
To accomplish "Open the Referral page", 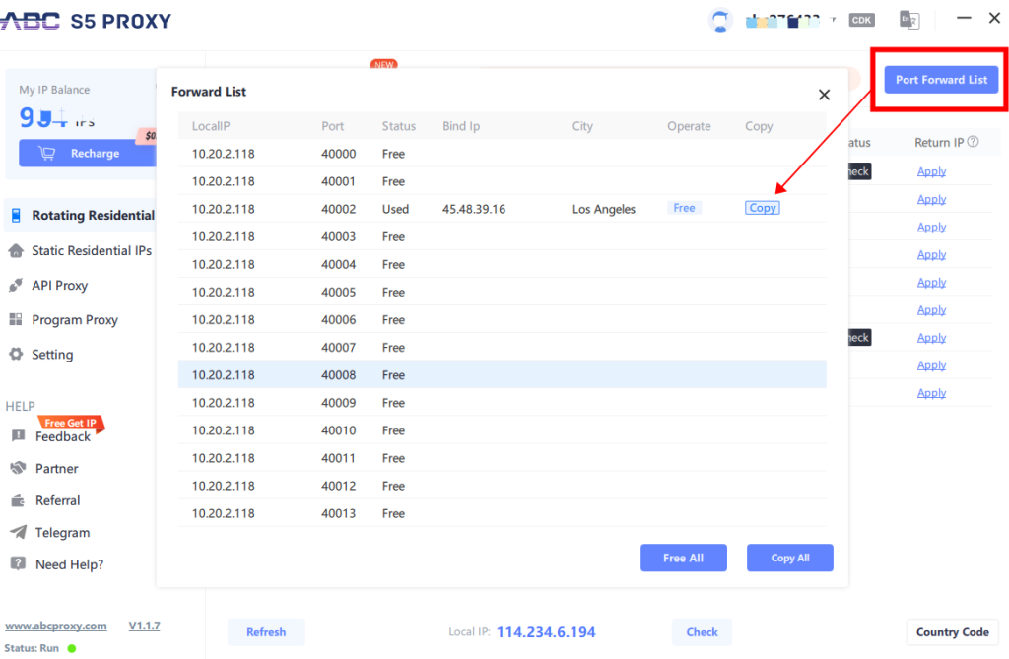I will coord(57,500).
